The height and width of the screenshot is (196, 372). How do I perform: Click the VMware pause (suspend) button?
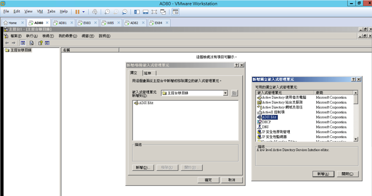click(77, 12)
